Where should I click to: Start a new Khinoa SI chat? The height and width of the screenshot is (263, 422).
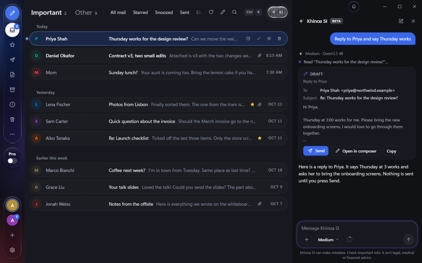[x=401, y=21]
